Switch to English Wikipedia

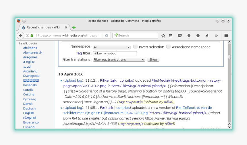[28, 113]
